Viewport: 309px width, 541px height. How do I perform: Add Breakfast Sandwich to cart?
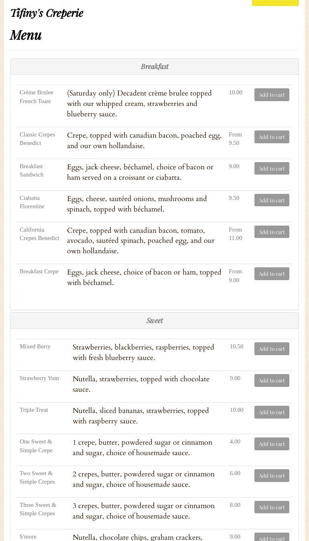272,169
